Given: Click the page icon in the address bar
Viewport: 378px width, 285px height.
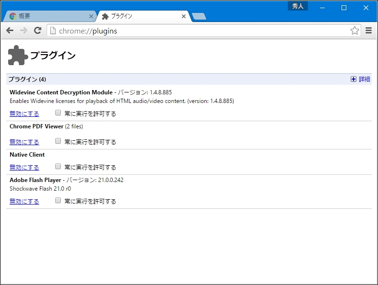Looking at the screenshot, I should tap(53, 31).
